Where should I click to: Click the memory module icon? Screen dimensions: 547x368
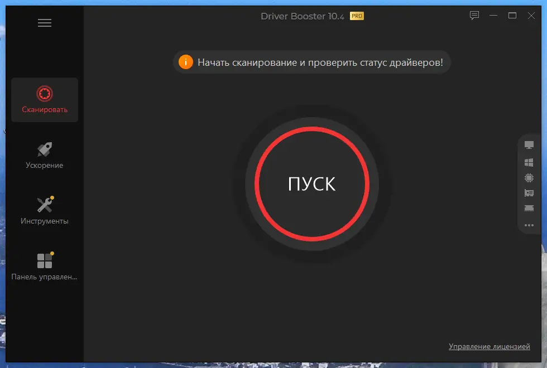[x=529, y=208]
